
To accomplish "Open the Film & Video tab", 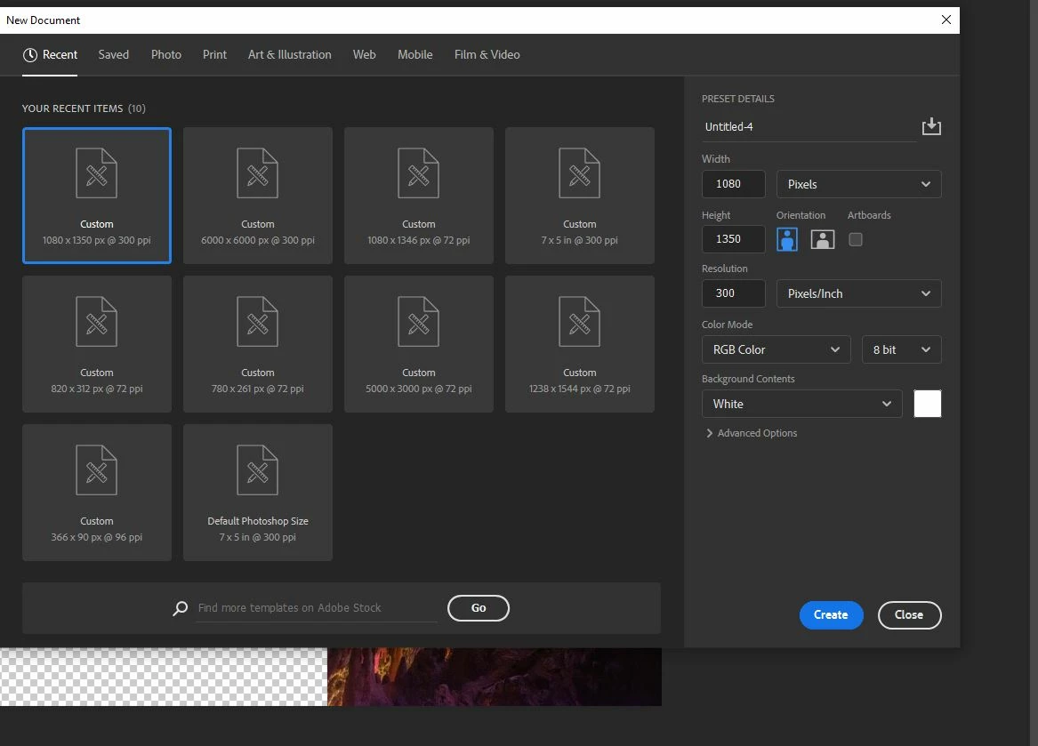I will tap(487, 55).
